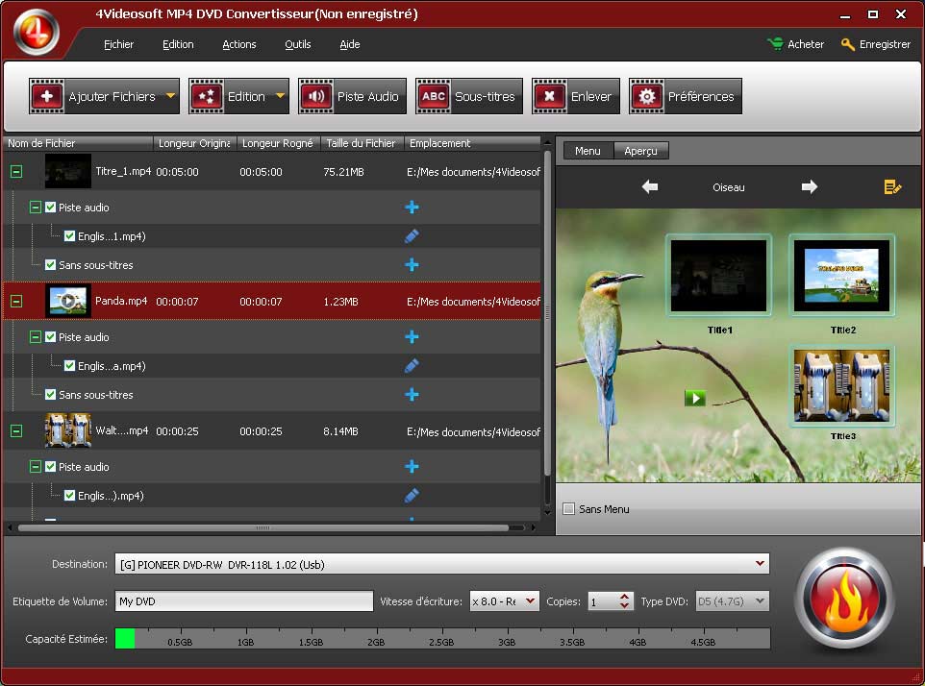This screenshot has width=925, height=686.
Task: Go to next menu template arrow
Action: pos(810,187)
